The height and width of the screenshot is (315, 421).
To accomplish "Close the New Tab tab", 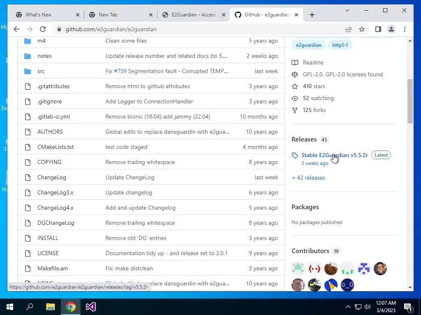I will tap(151, 15).
